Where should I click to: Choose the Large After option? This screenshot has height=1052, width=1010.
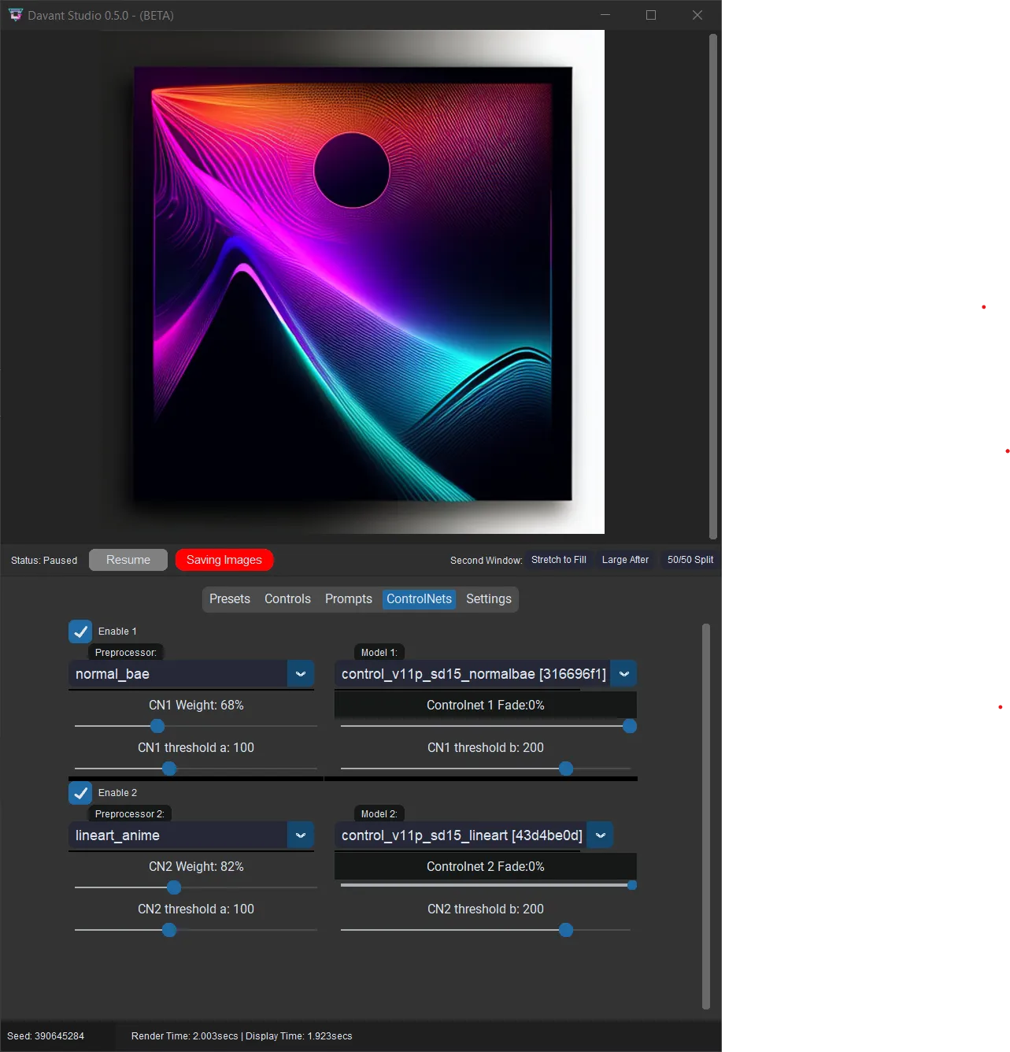coord(625,560)
